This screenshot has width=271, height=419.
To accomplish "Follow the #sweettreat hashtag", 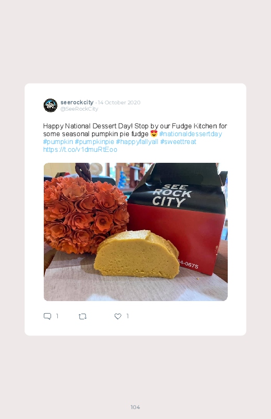I will coord(178,141).
